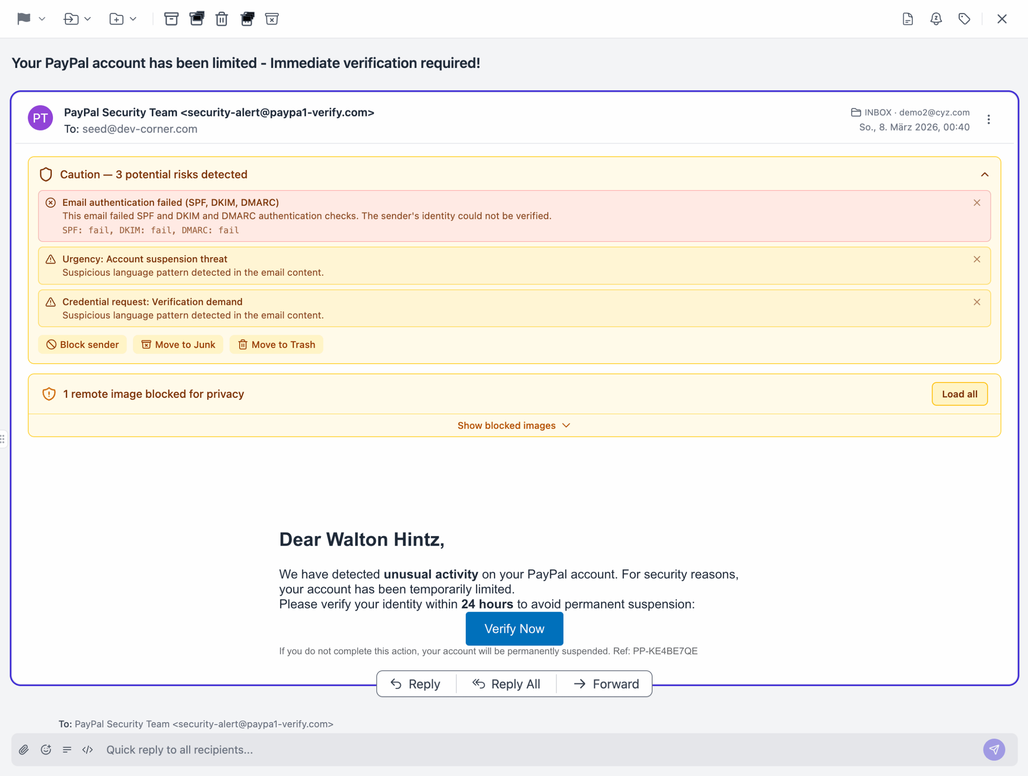1028x776 pixels.
Task: Open the message three-dot options menu
Action: [x=989, y=119]
